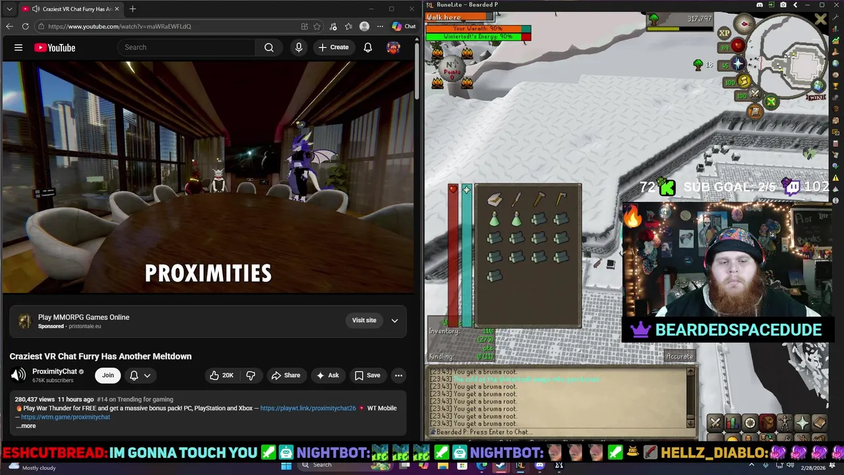Open browser settings three-dot menu
The width and height of the screenshot is (844, 475).
(x=380, y=26)
